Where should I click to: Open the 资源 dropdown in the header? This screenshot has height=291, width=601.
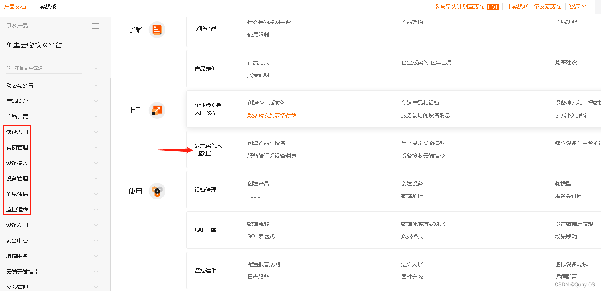[577, 7]
